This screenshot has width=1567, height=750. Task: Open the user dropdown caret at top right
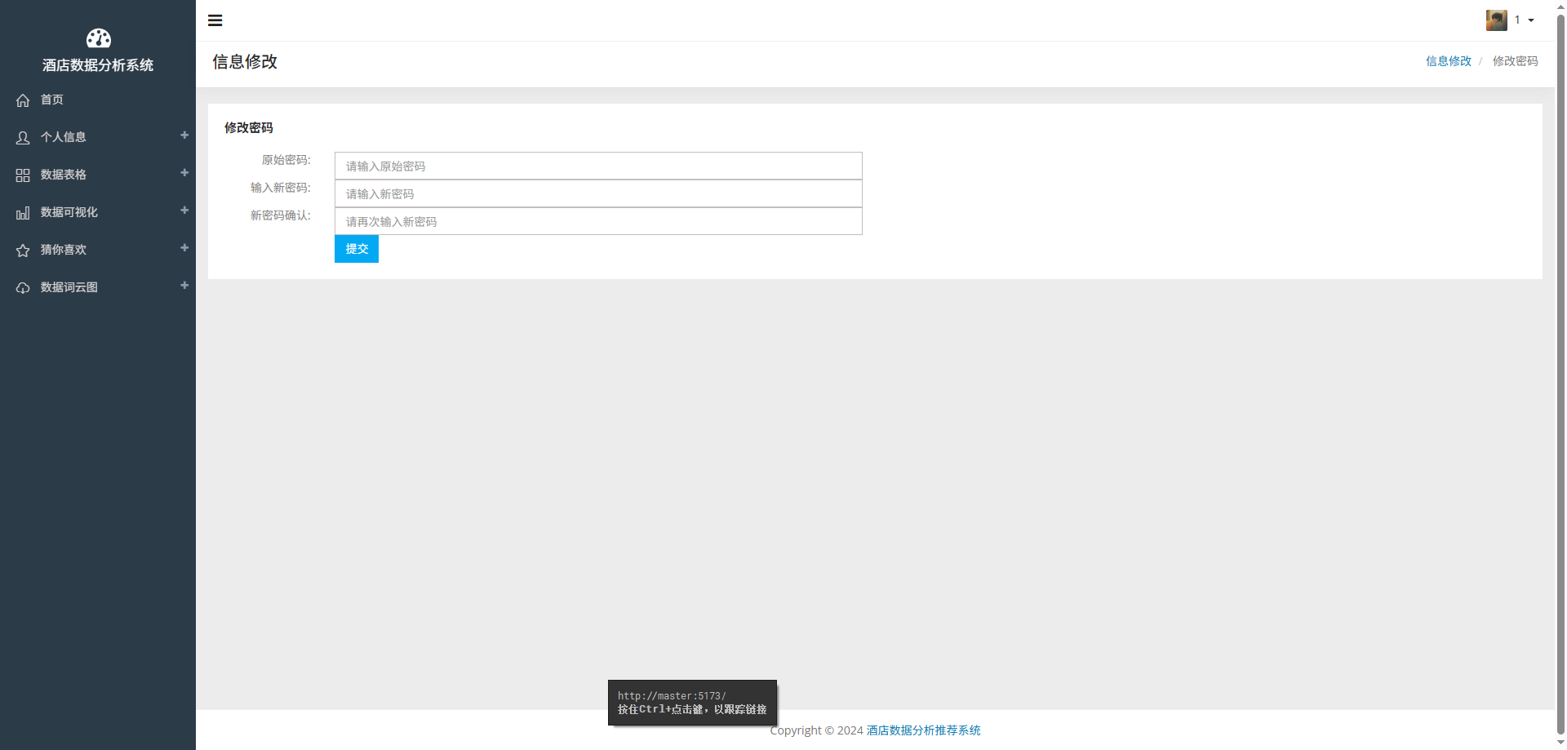pos(1531,20)
